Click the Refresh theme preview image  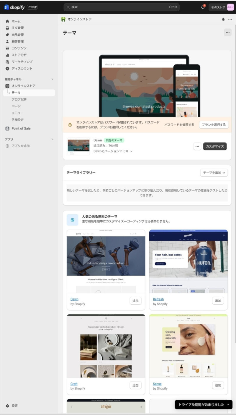pos(189,261)
